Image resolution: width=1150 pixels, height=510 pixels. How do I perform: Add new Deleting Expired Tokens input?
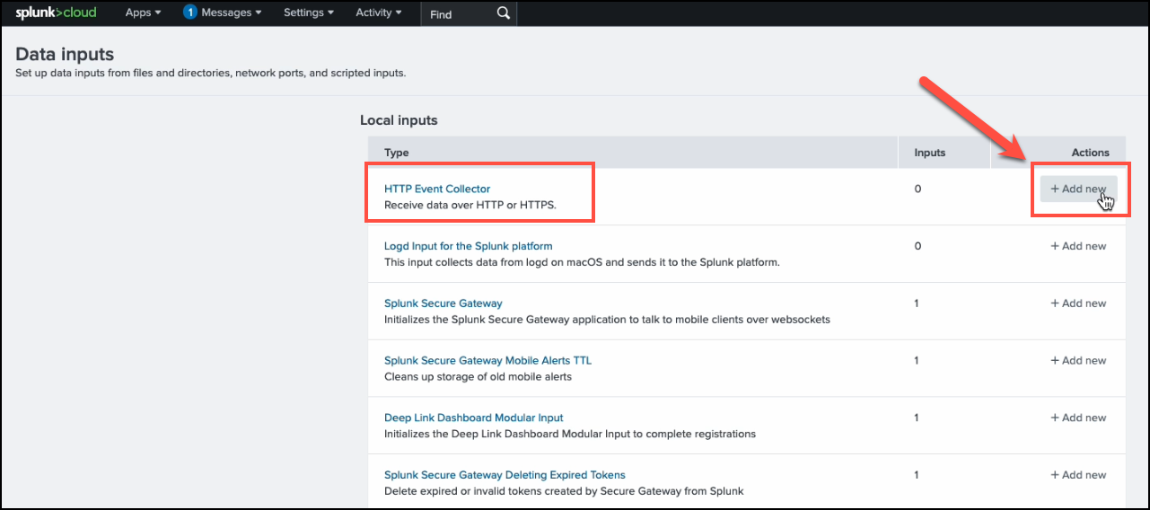pos(1078,475)
